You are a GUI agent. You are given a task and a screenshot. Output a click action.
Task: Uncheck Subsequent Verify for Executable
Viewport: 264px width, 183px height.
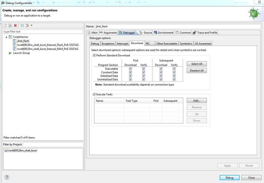click(x=174, y=69)
